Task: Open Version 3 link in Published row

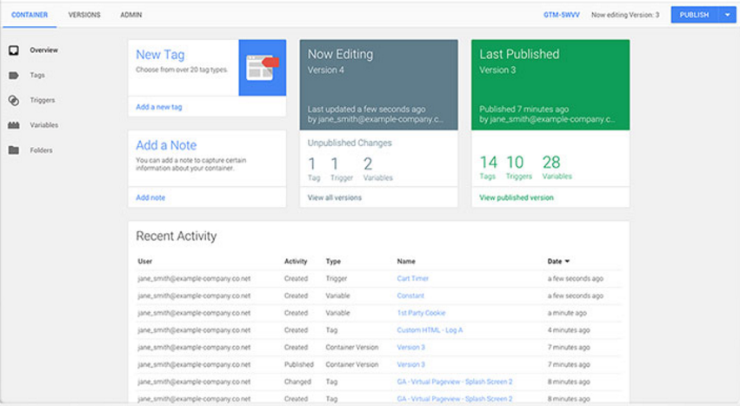Action: pyautogui.click(x=411, y=364)
